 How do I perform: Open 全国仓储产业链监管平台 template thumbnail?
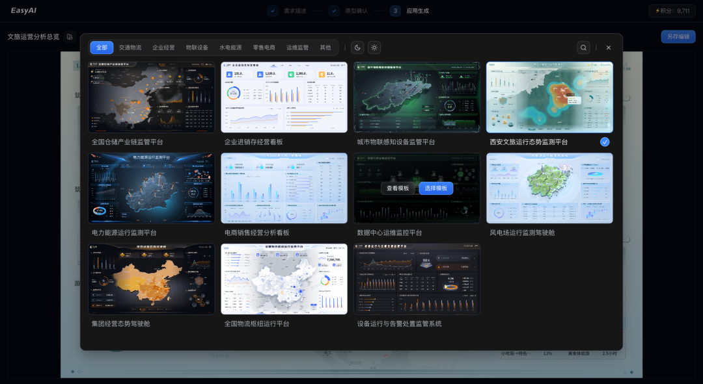click(x=152, y=97)
